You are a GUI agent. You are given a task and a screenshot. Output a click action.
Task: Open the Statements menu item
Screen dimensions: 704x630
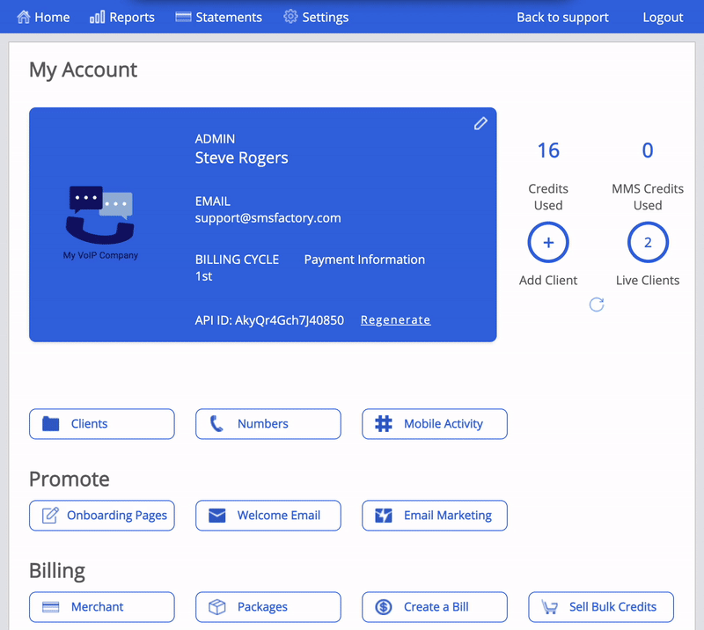click(x=218, y=17)
